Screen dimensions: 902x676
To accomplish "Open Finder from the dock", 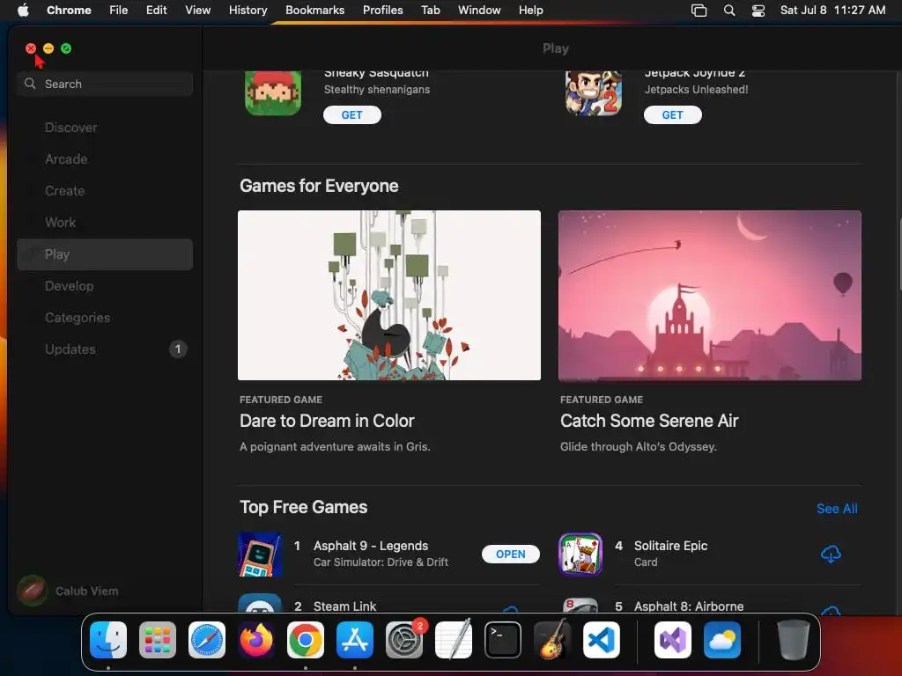I will 108,640.
